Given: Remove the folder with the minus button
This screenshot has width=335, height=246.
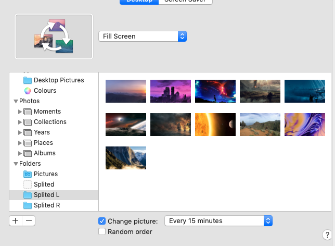Looking at the screenshot, I should click(29, 221).
